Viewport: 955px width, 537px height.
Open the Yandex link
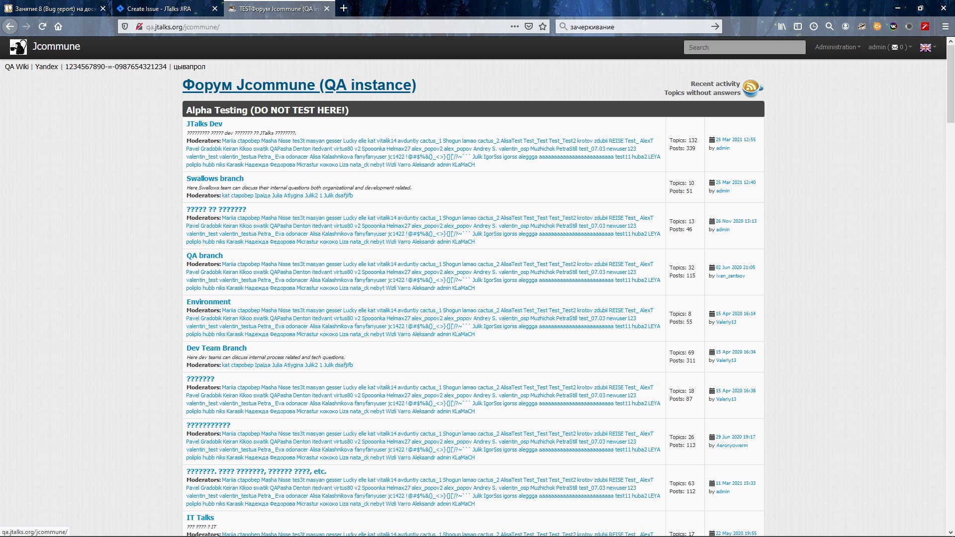[x=46, y=67]
